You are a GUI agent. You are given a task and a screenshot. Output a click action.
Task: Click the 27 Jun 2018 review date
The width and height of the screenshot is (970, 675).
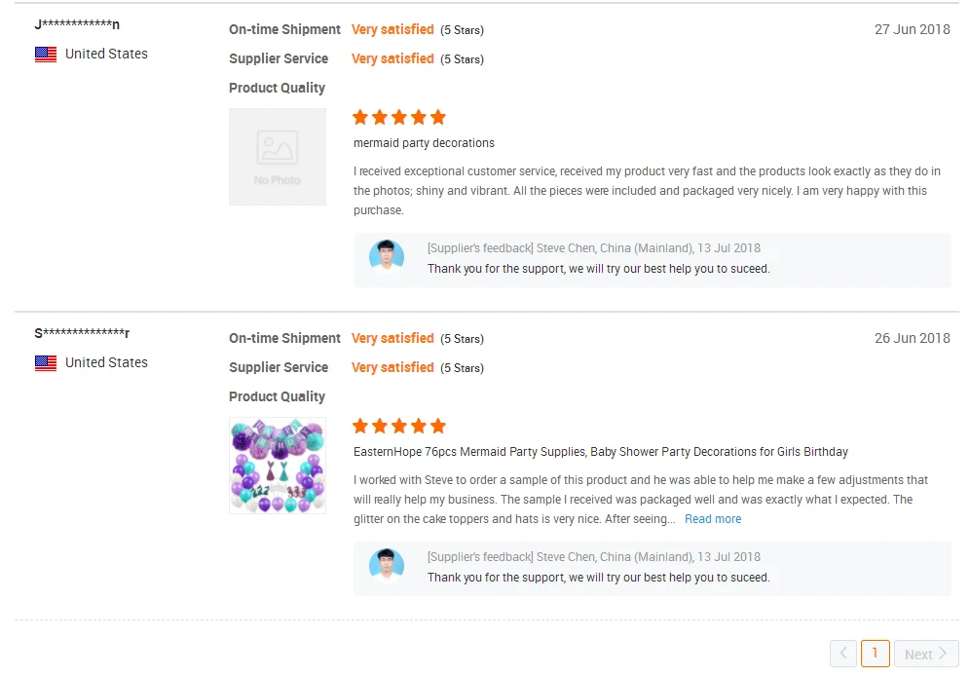[912, 29]
